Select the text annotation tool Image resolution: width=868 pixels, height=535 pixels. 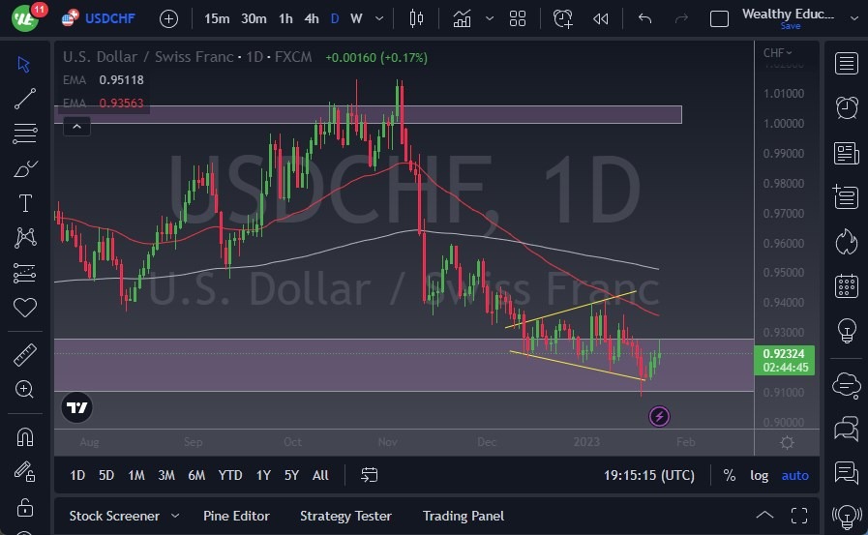coord(25,203)
